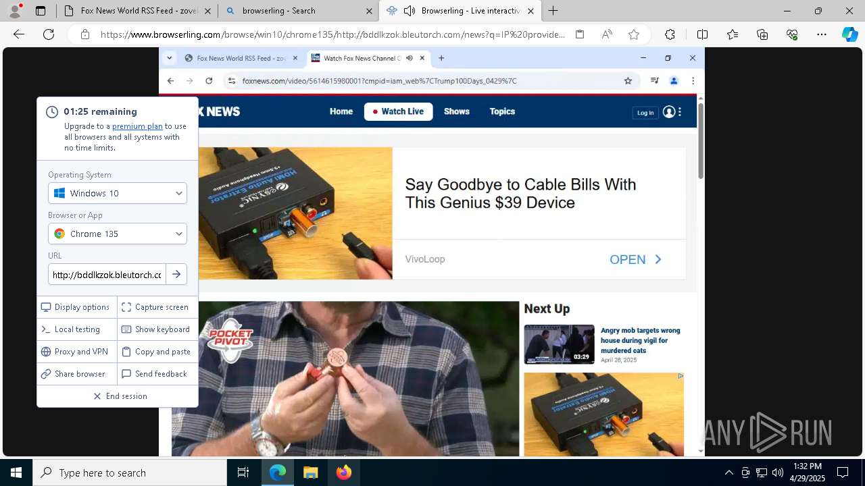Switch to browserling - Search tab
865x486 pixels.
[x=298, y=11]
